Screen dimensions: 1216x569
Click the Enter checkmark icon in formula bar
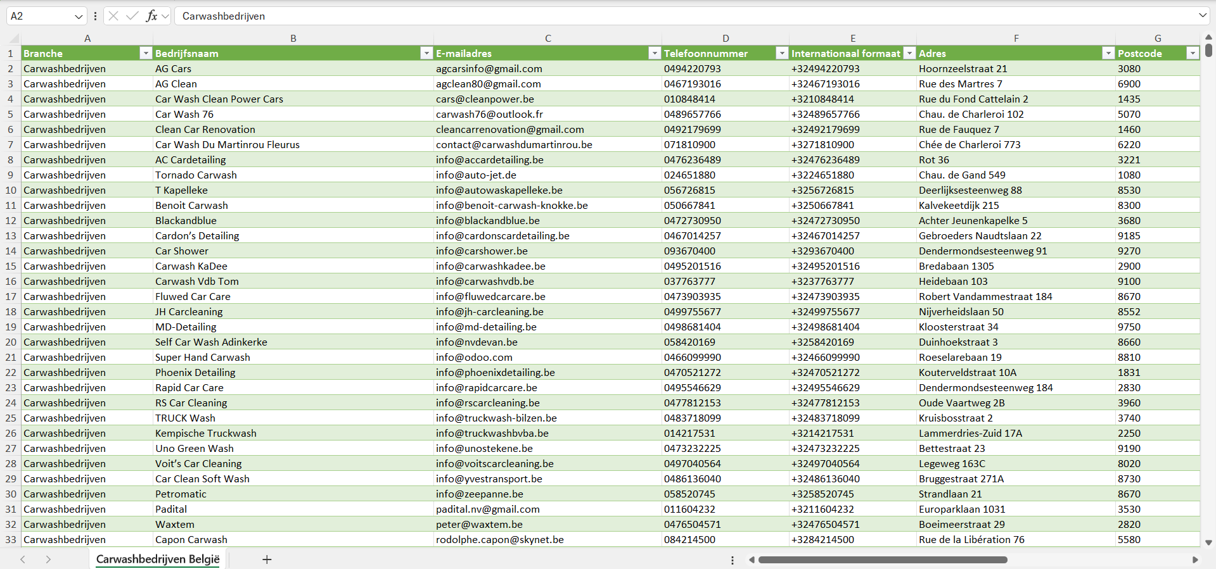[132, 16]
